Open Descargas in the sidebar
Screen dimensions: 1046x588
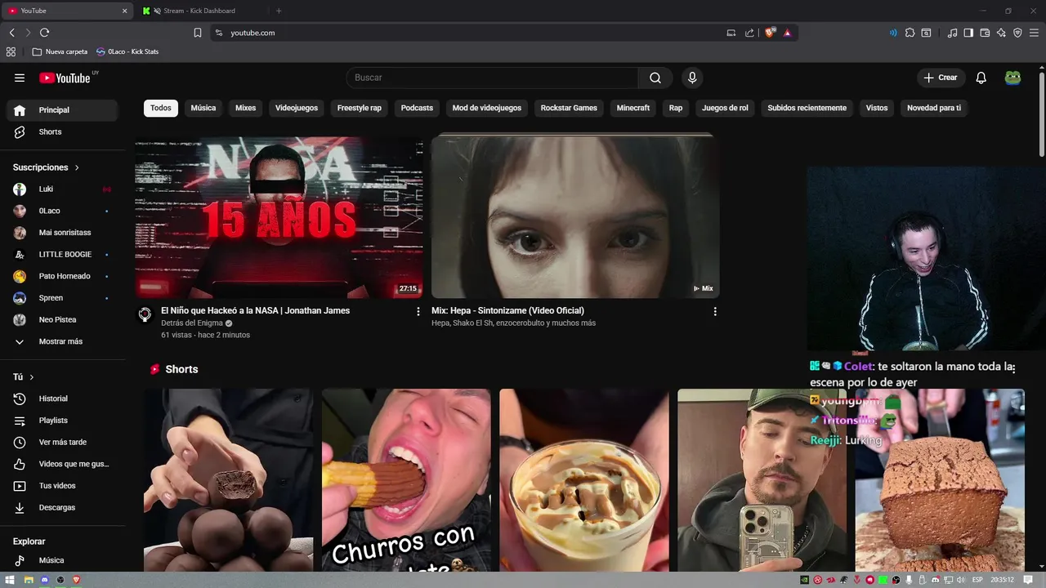(x=62, y=507)
